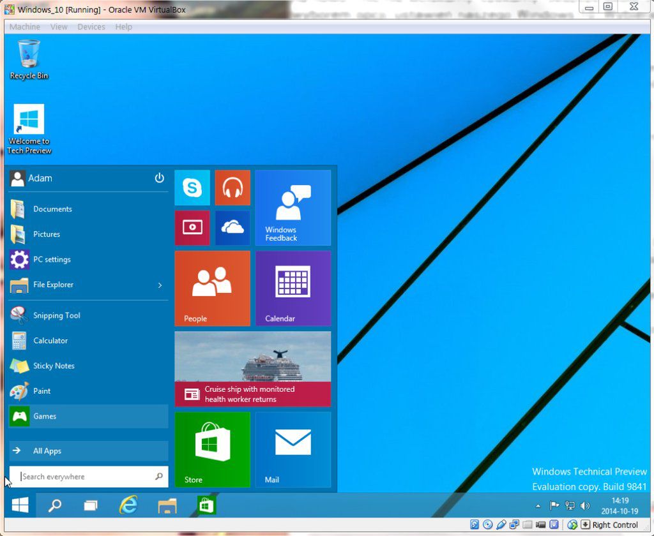Open File Explorer from the taskbar
The width and height of the screenshot is (654, 536).
(167, 505)
